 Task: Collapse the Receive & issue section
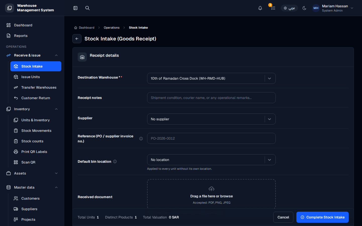point(32,55)
